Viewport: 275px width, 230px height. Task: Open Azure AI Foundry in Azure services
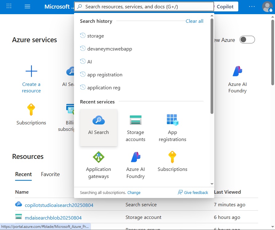(x=237, y=79)
